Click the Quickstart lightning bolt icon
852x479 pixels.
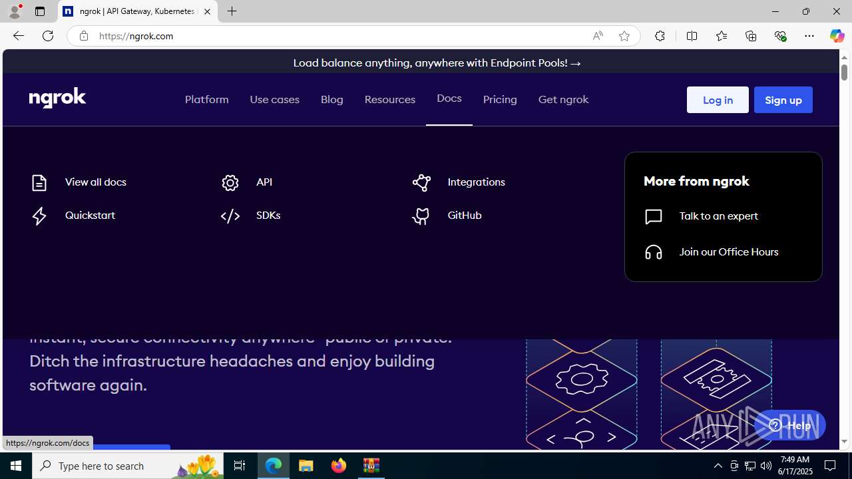coord(39,216)
